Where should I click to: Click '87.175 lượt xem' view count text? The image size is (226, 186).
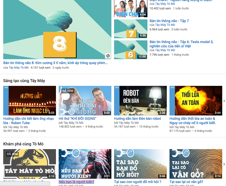coord(180,131)
